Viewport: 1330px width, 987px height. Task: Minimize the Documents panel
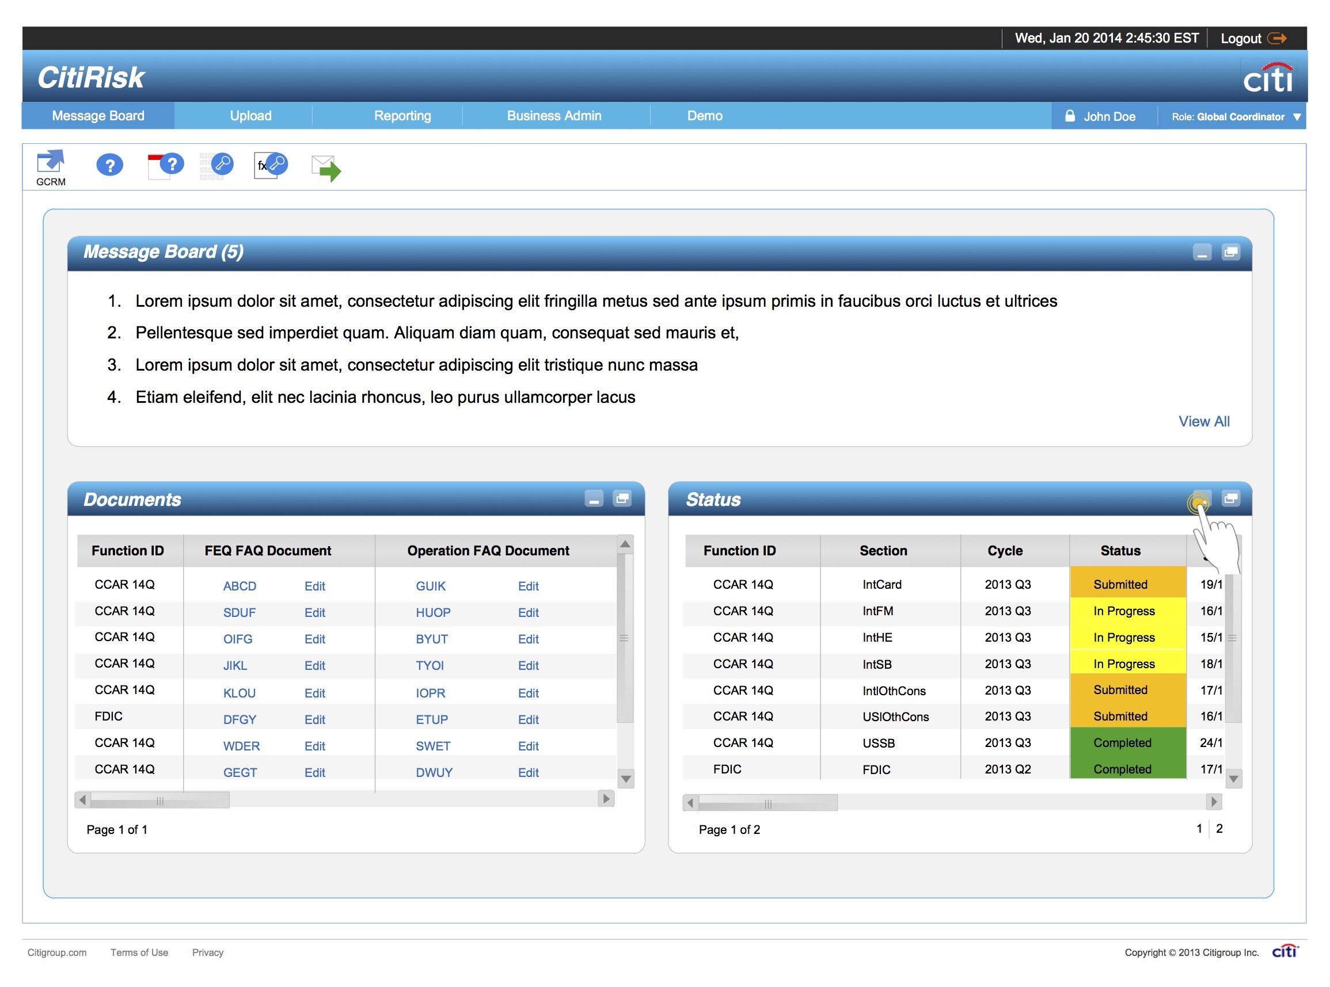click(594, 499)
